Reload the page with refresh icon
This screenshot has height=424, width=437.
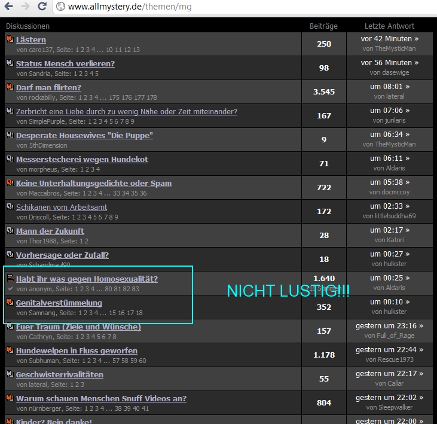click(x=42, y=6)
